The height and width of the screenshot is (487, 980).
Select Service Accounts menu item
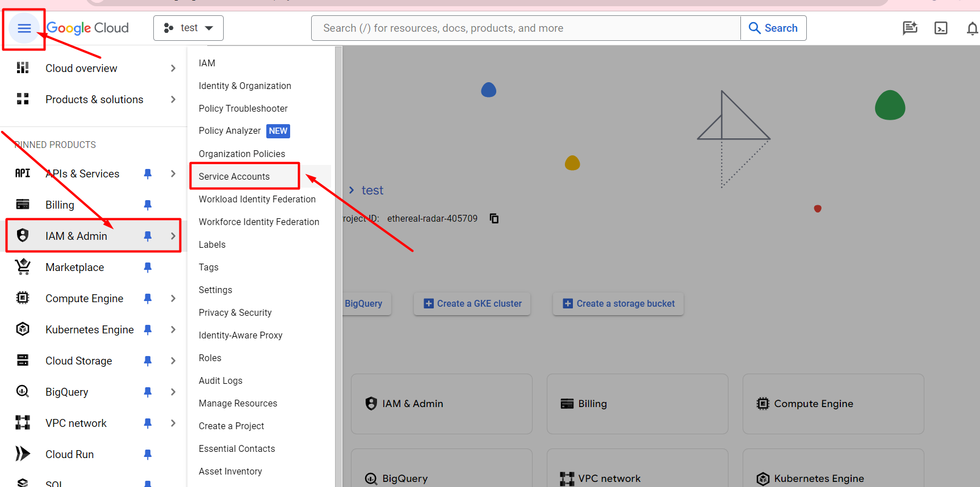(234, 176)
